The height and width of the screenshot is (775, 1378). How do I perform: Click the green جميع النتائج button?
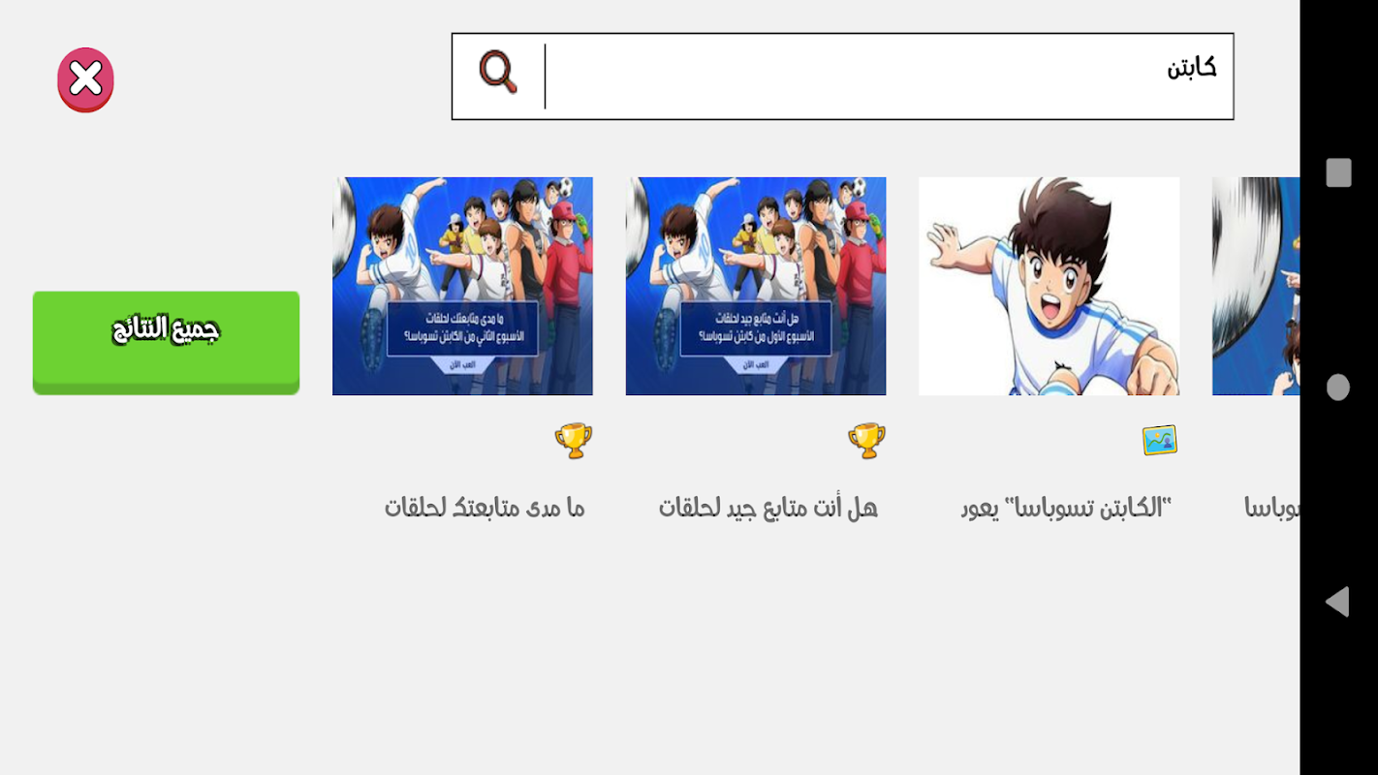(x=166, y=343)
